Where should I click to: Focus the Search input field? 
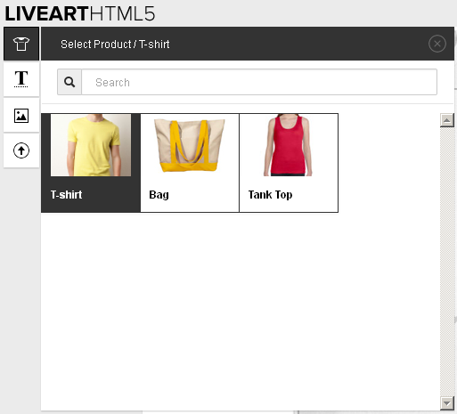259,82
